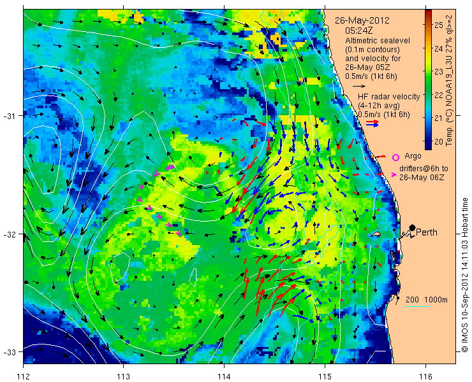The image size is (472, 382).
Task: Click the latitude axis label -32
Action: 11,234
